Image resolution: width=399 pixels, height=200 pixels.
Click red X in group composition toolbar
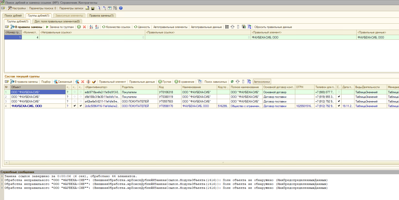coord(83,82)
